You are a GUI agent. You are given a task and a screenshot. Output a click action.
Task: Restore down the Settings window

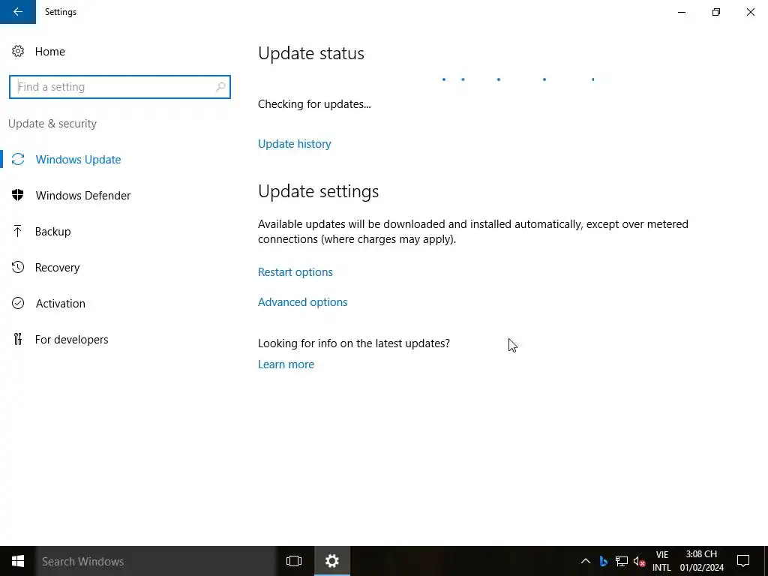716,12
